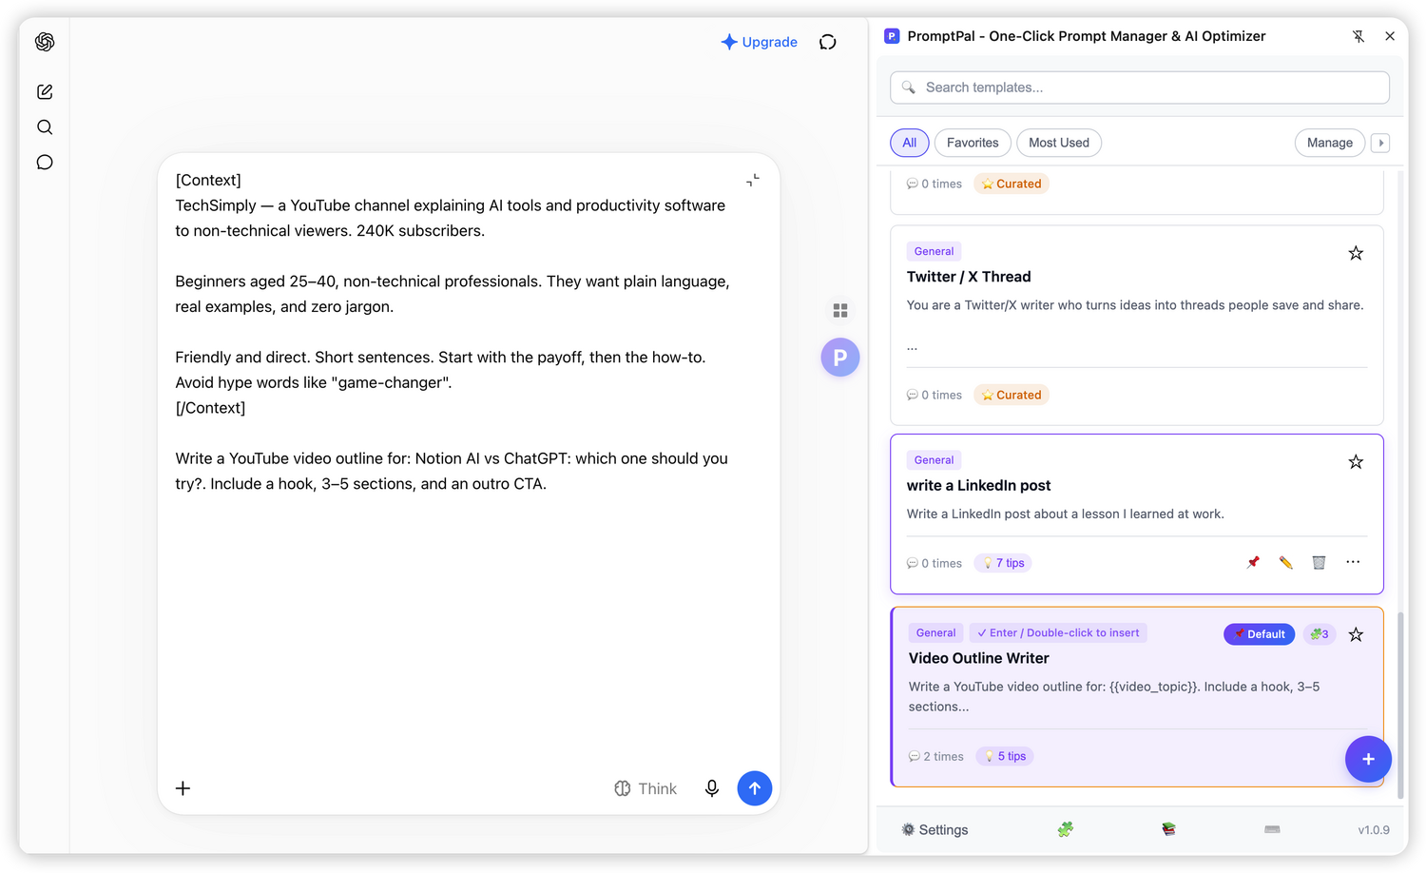
Task: Open the purple PromptPal P bubble
Action: (840, 358)
